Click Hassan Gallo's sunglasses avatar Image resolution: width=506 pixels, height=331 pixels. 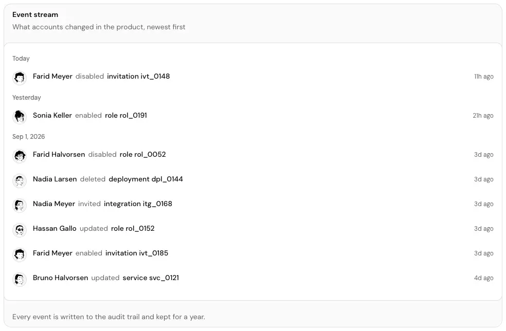20,230
